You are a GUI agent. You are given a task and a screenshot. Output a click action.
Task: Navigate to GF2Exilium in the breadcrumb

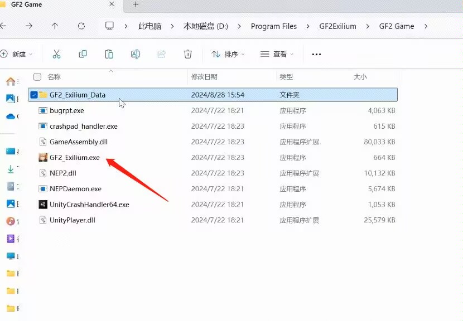click(338, 26)
